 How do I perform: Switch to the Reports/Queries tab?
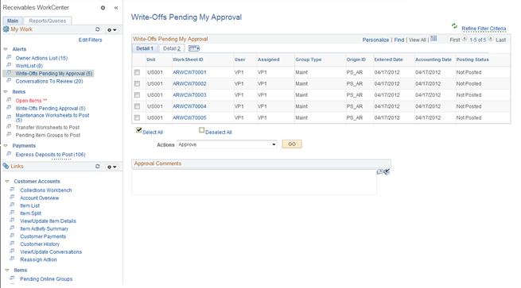click(x=48, y=21)
